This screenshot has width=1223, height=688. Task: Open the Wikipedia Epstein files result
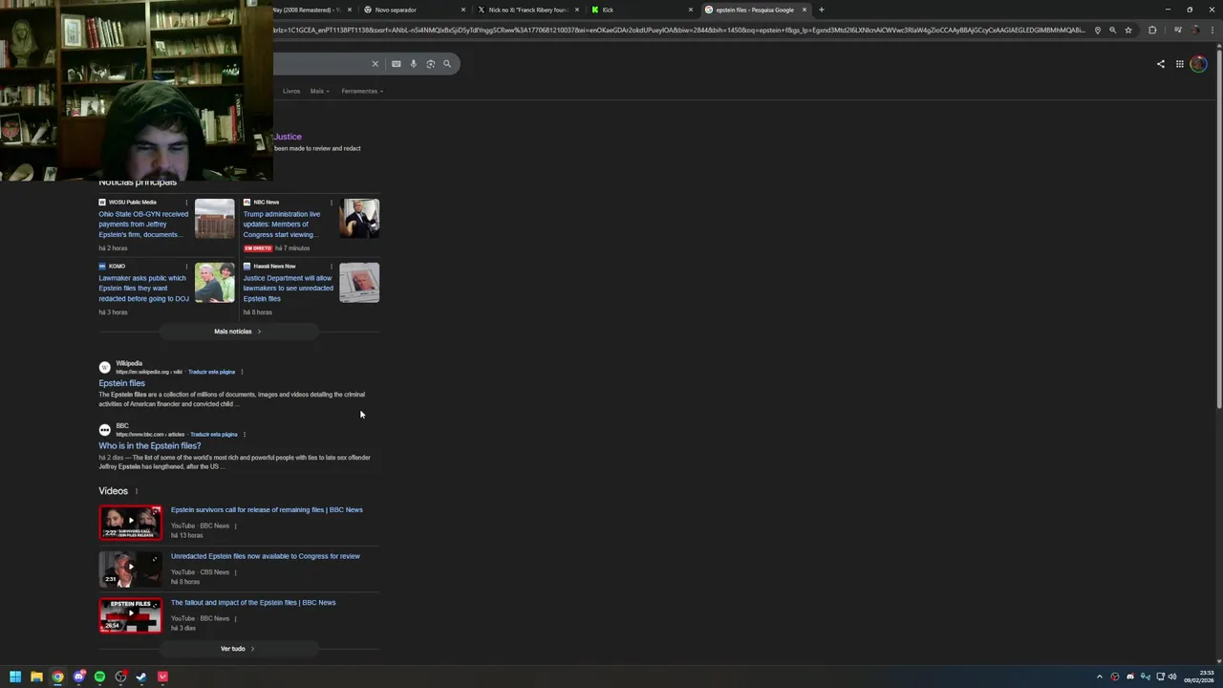click(121, 383)
